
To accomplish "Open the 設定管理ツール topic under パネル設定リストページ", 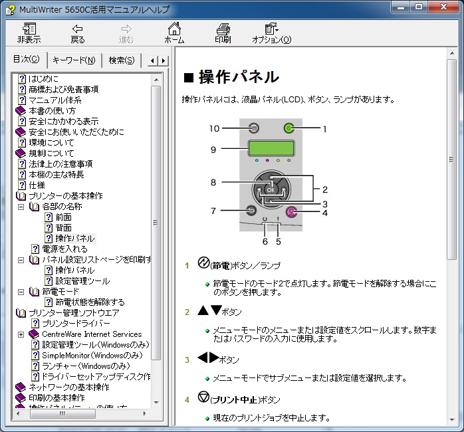I will click(82, 281).
